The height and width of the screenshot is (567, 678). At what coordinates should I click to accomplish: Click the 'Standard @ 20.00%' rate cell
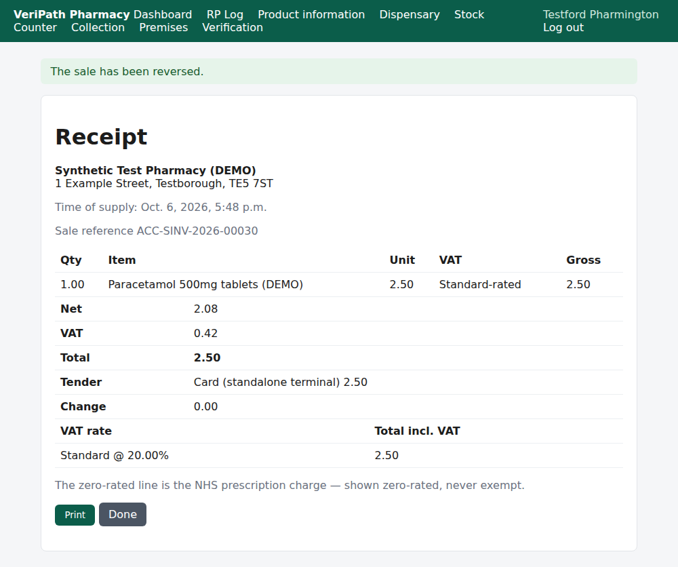click(114, 455)
